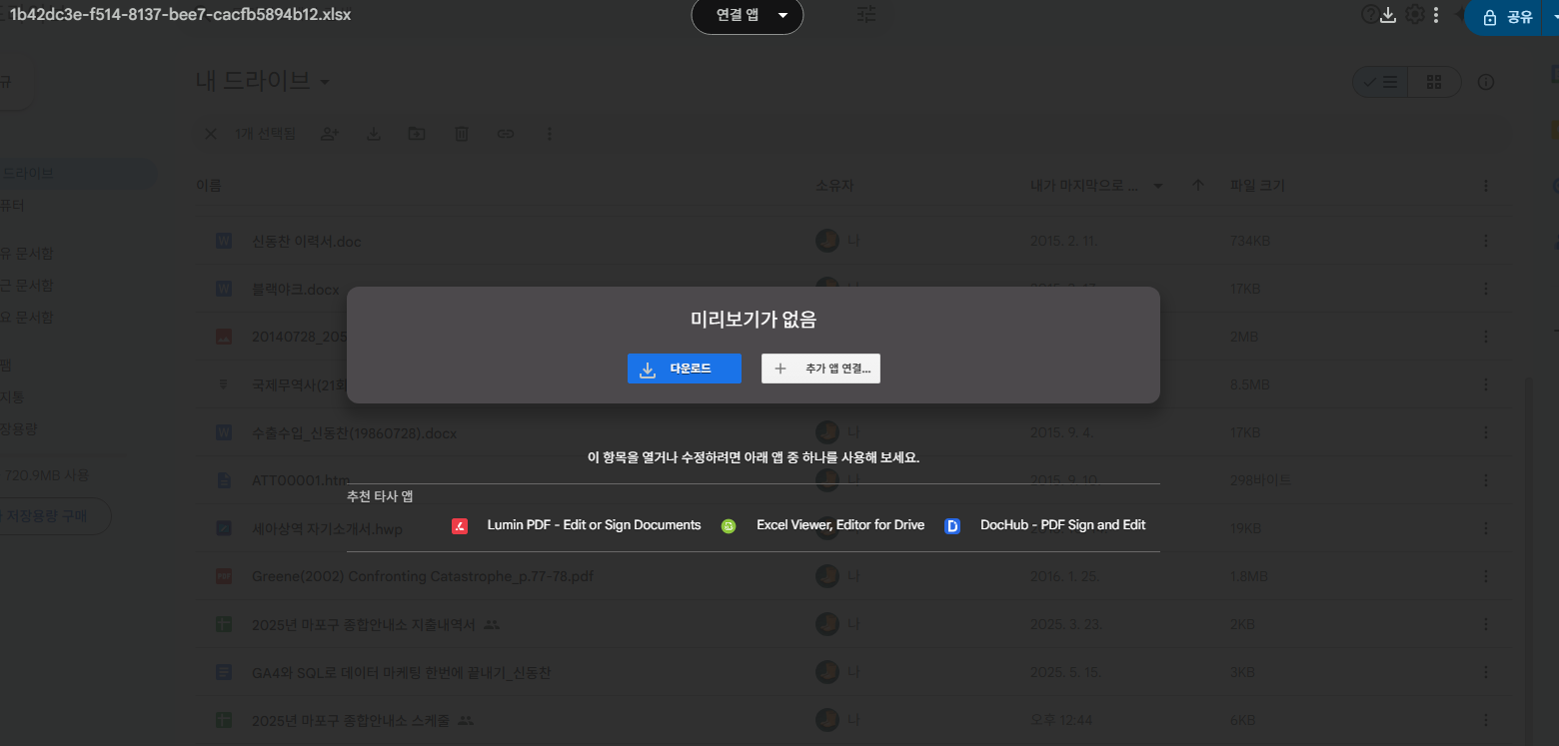Viewport: 1559px width, 746px height.
Task: Click the add-person share icon in selection toolbar
Action: tap(329, 134)
